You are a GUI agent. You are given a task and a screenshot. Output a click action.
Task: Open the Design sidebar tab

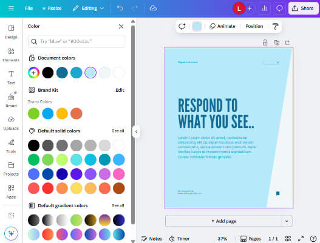click(11, 32)
